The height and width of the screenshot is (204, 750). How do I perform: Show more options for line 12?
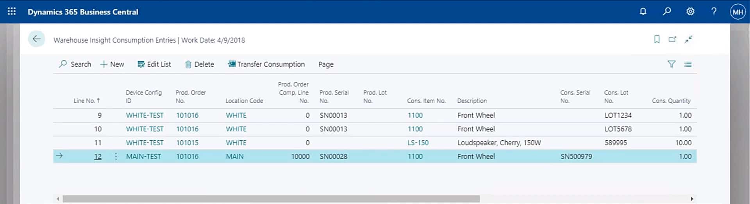click(116, 156)
